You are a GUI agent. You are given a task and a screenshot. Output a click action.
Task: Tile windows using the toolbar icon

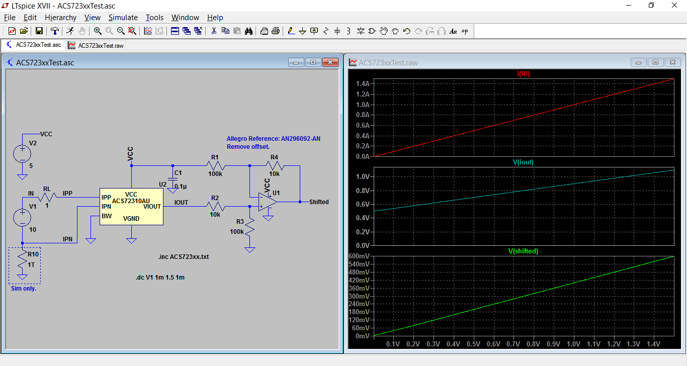(175, 31)
